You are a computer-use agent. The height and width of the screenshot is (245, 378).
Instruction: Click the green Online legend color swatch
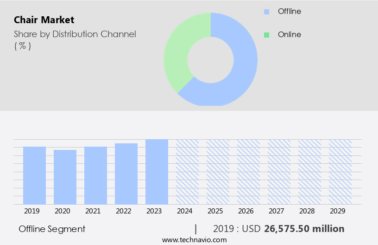266,35
